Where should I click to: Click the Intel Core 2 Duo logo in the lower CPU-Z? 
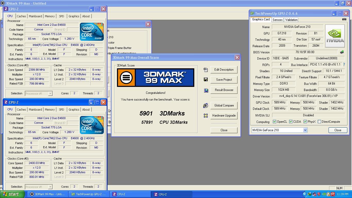point(92,125)
